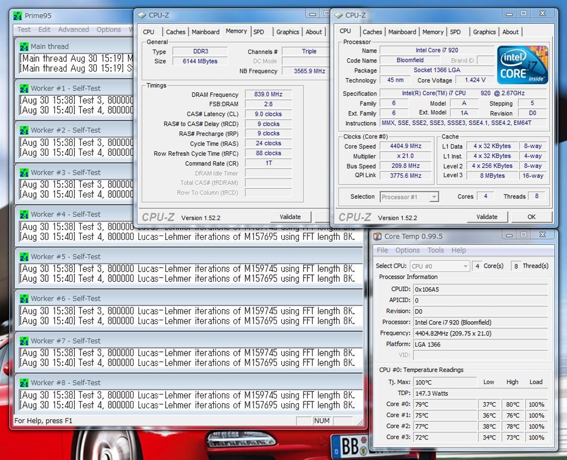Click the NUM indicator in Prime95 status bar
The image size is (567, 460).
[x=322, y=421]
